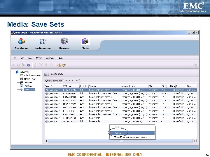Click the round info toolbar icon
Viewport: 210px width, 157px height.
(18, 65)
